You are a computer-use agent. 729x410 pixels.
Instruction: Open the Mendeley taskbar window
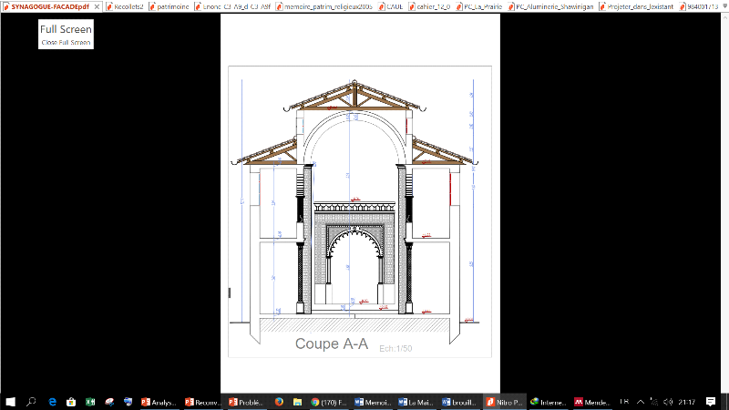(x=592, y=401)
